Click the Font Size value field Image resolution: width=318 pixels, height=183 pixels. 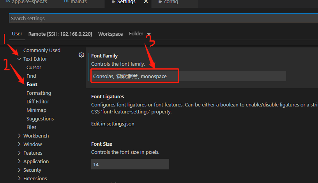coord(130,164)
